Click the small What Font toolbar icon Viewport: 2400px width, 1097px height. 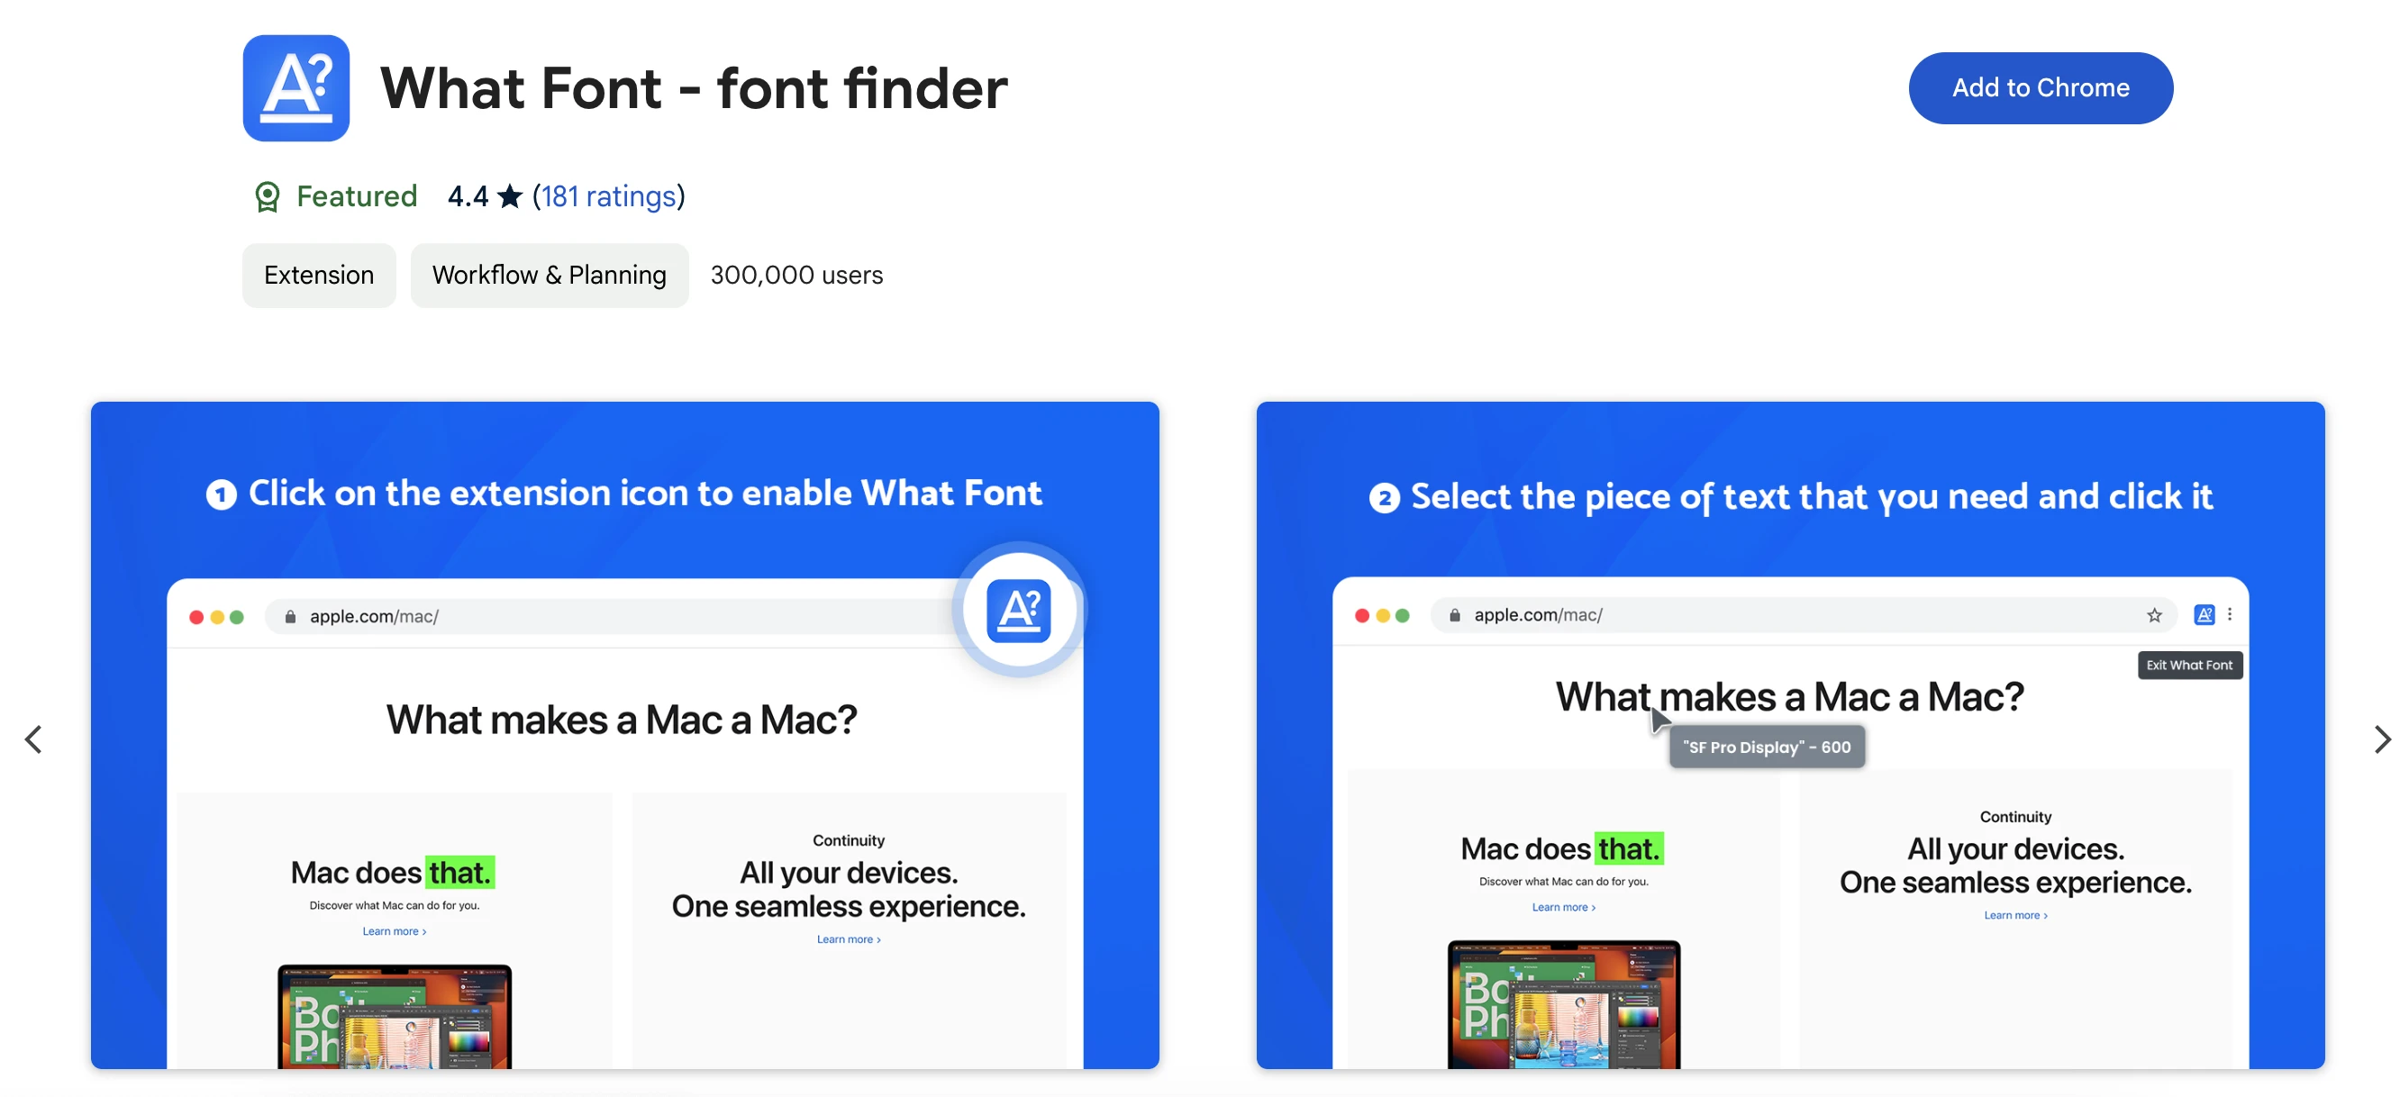2204,614
